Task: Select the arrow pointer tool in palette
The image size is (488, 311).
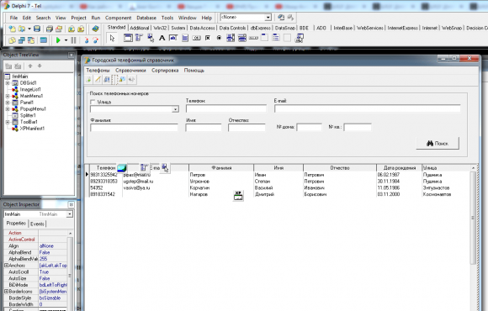Action: (x=112, y=39)
